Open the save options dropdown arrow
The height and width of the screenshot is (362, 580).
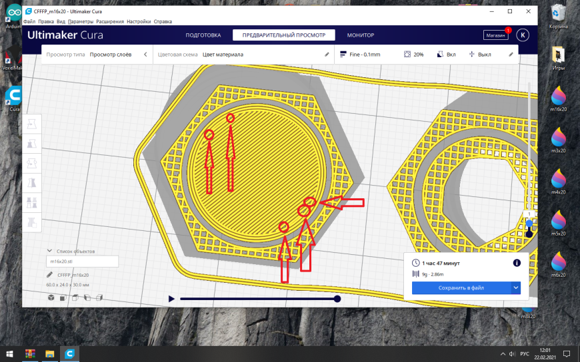click(x=516, y=287)
